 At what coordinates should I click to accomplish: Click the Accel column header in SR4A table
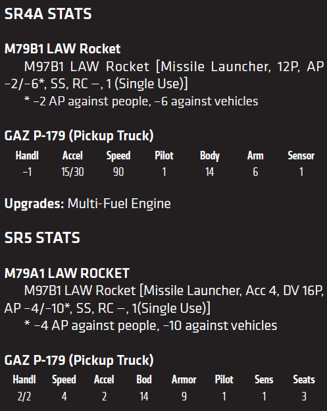point(72,155)
